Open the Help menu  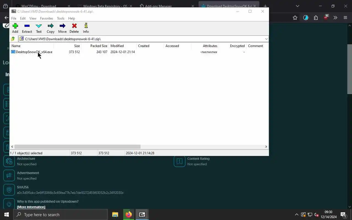click(x=71, y=18)
